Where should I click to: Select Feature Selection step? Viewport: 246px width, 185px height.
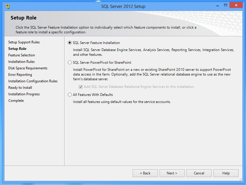[x=22, y=55]
